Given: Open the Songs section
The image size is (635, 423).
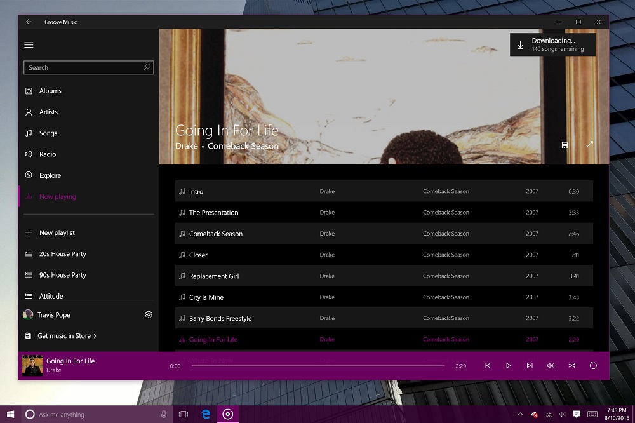Looking at the screenshot, I should tap(89, 133).
